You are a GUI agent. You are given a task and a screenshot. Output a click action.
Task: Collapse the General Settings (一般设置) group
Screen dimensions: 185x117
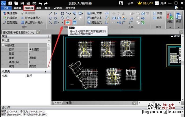click(x=3, y=45)
